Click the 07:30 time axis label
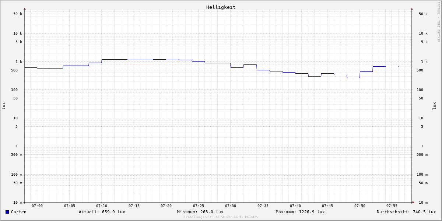The width and height of the screenshot is (442, 221). tap(231, 206)
